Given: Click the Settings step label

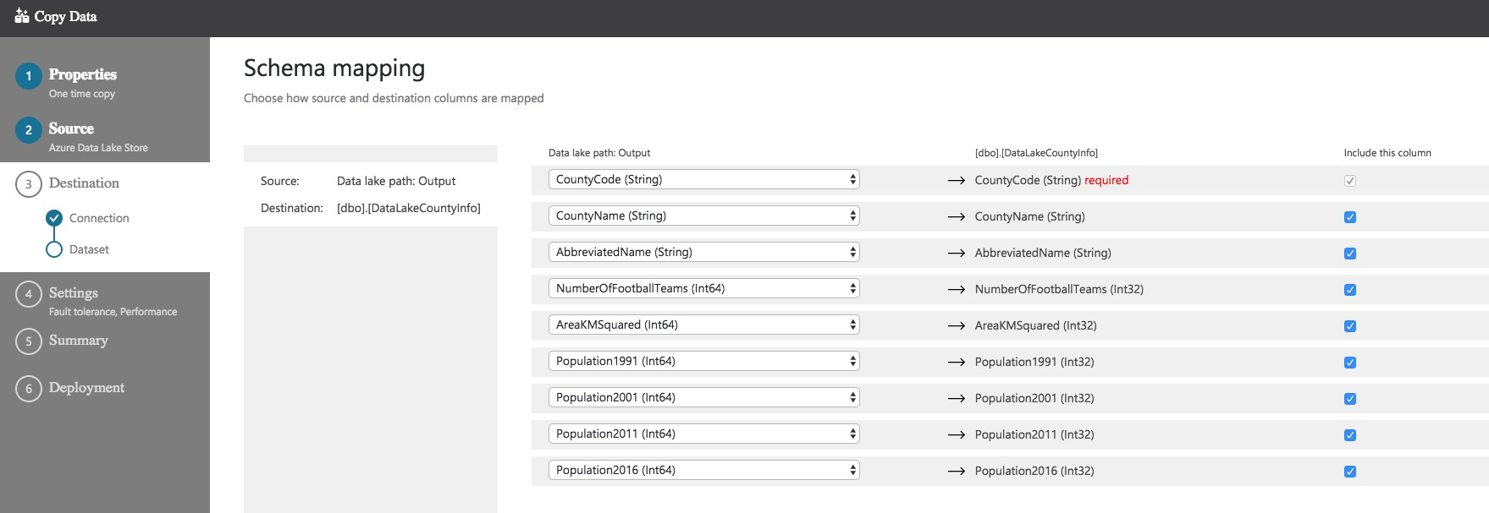Looking at the screenshot, I should coord(74,293).
